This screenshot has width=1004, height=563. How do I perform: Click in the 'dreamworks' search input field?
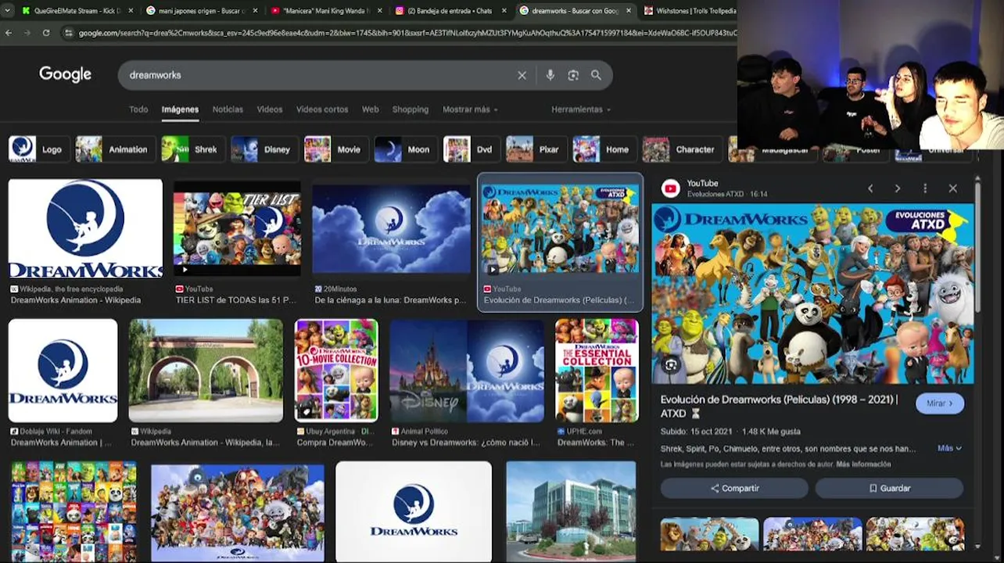tap(317, 75)
